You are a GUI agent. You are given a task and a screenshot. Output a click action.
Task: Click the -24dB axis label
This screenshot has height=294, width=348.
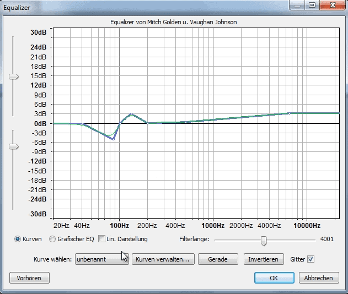[38, 199]
